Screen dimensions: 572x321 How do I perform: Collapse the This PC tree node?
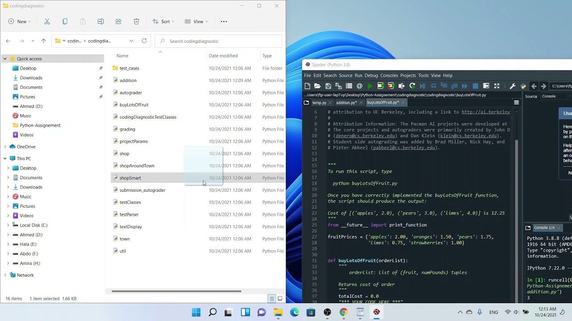[5, 159]
